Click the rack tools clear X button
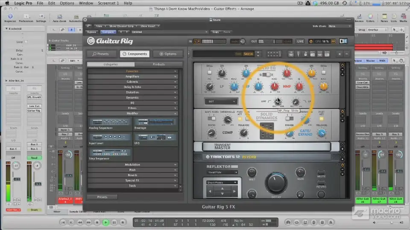This screenshot has width=410, height=230. 340,54
